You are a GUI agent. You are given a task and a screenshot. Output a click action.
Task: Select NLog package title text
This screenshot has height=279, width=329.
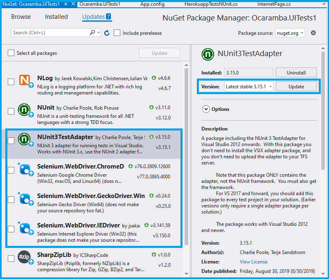click(45, 78)
